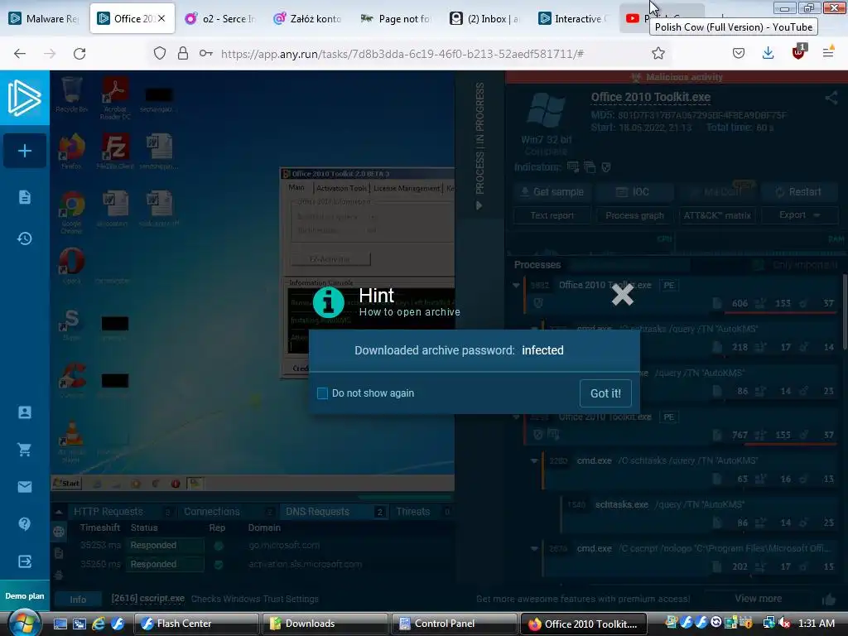Toggle the 'Only important' checkbox
The image size is (848, 636).
coord(759,265)
